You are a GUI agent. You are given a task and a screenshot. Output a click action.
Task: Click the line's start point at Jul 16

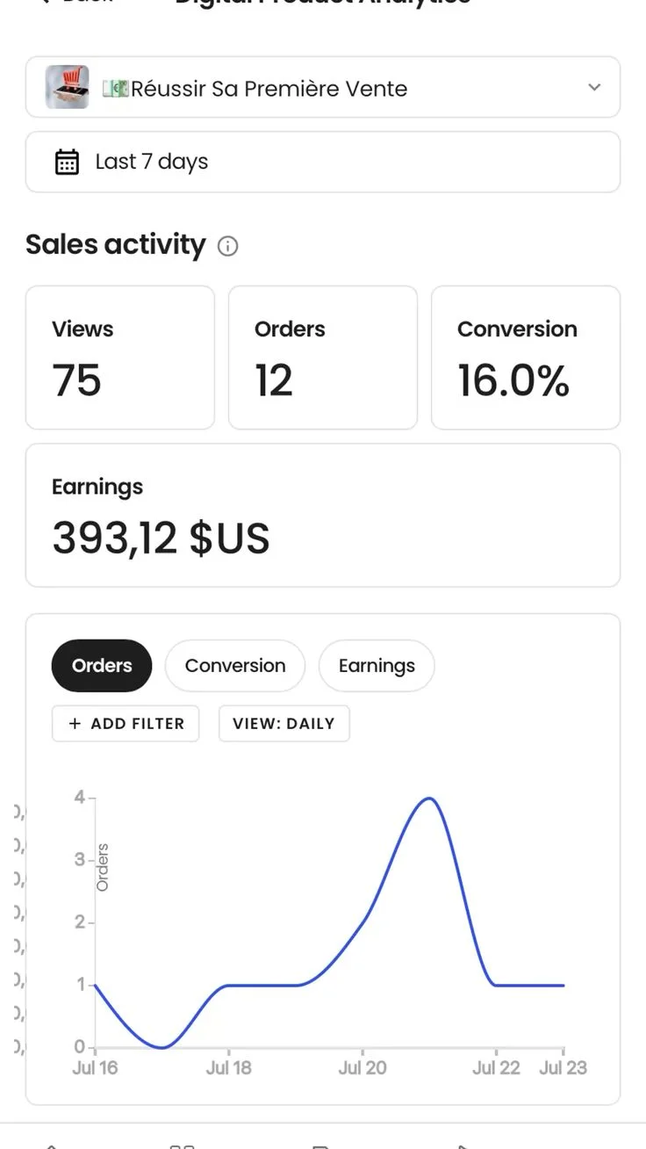point(96,986)
